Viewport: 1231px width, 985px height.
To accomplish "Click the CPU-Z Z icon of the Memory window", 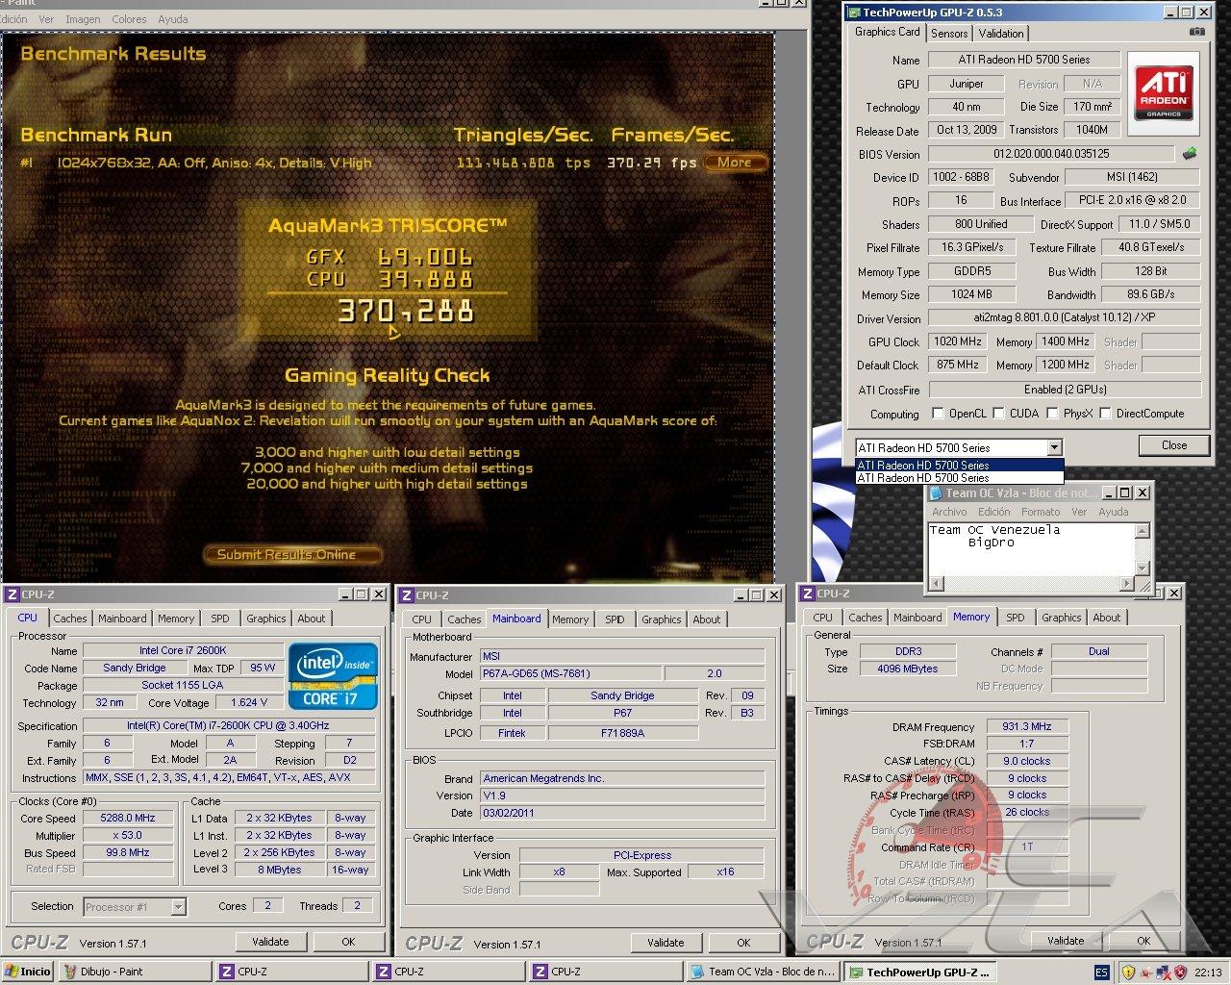I will 809,594.
